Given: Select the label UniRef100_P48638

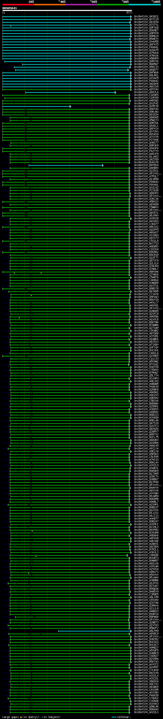Looking at the screenshot, I should point(146,695).
